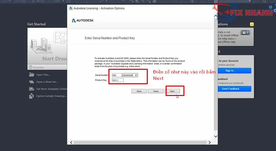Click the Back button in activation dialog

(x=139, y=91)
